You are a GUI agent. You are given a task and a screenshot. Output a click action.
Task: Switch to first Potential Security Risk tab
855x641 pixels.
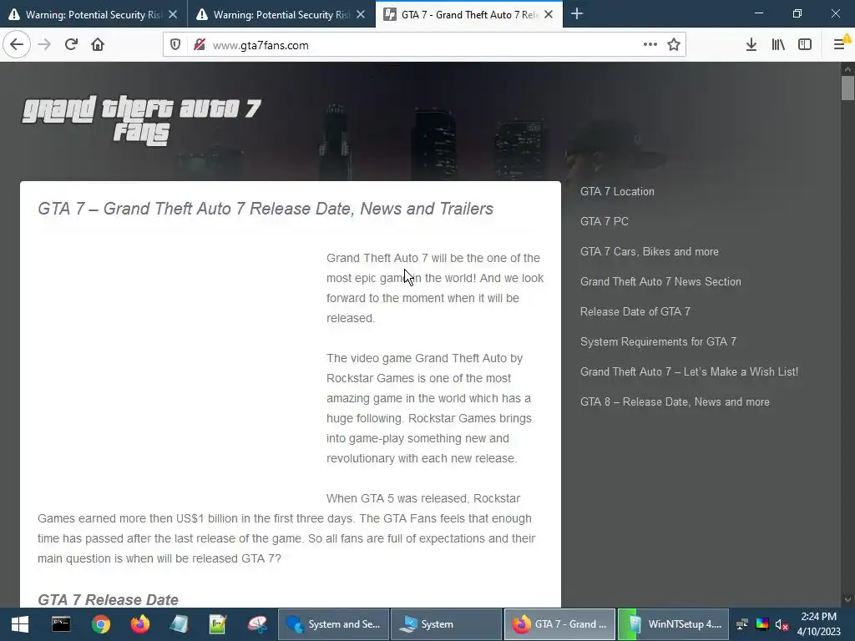[x=94, y=14]
